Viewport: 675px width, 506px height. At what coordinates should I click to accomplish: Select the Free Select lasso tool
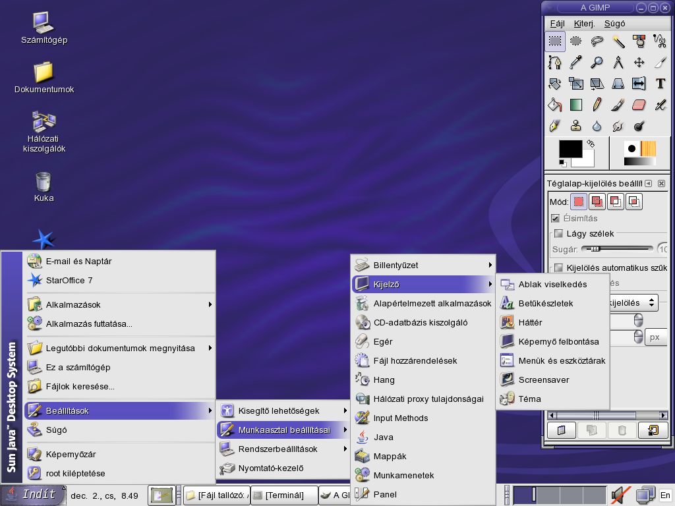coord(597,42)
